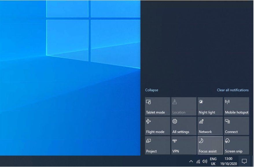Toggle Tablet mode quick action tile
254x167 pixels.
157,107
